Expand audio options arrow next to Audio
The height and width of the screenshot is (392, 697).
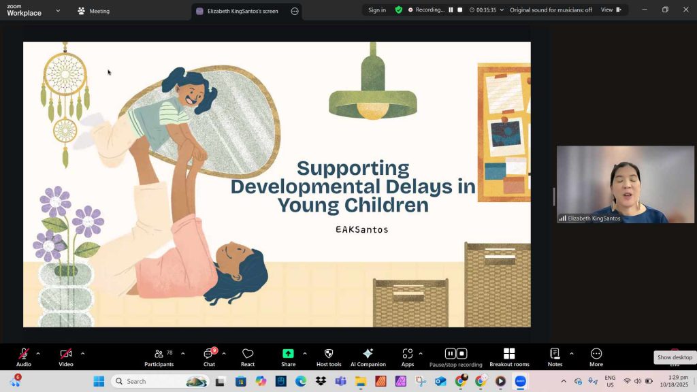pyautogui.click(x=38, y=353)
